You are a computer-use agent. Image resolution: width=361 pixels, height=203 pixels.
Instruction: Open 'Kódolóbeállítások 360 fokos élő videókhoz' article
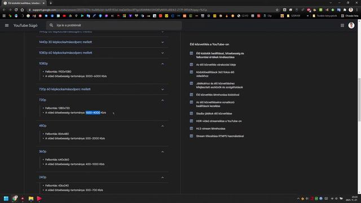point(215,74)
